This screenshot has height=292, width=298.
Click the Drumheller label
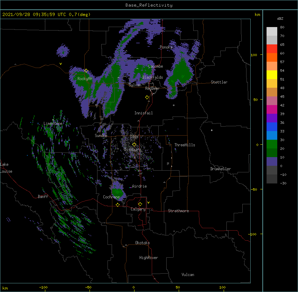[221, 169]
